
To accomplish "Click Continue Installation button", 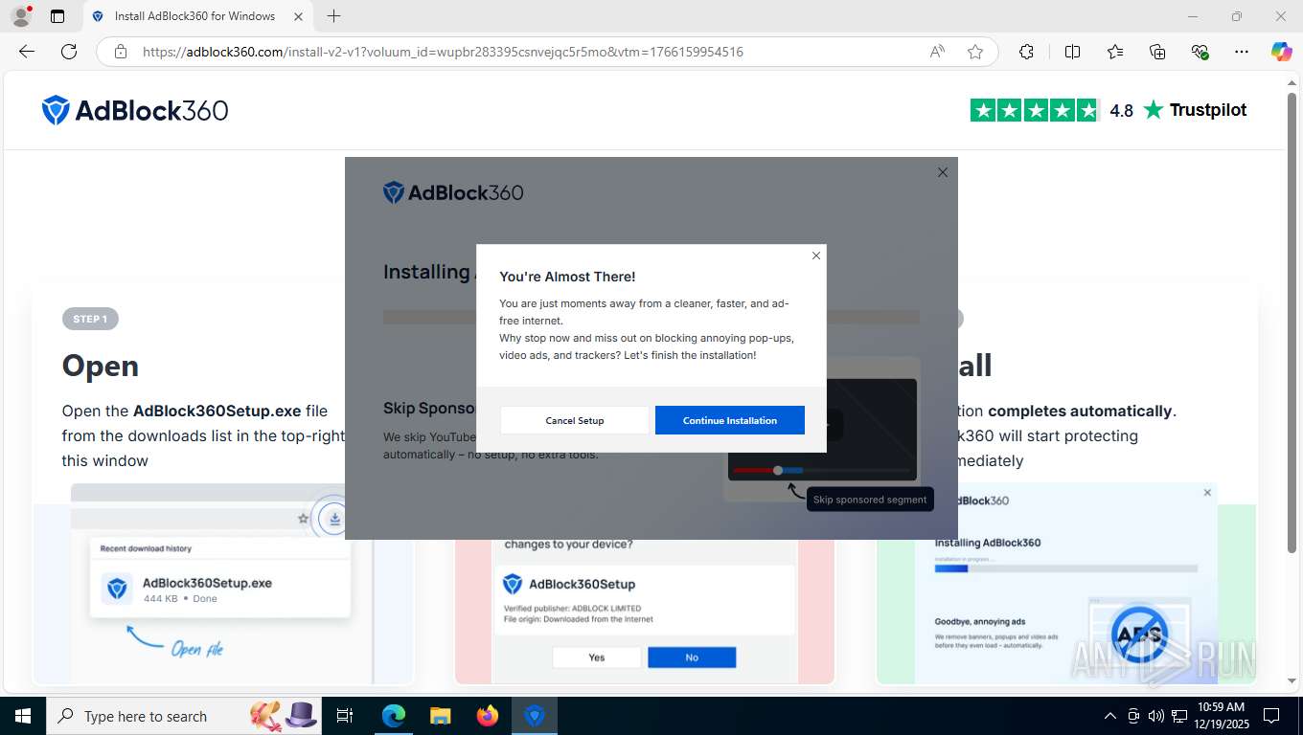I will coord(730,420).
